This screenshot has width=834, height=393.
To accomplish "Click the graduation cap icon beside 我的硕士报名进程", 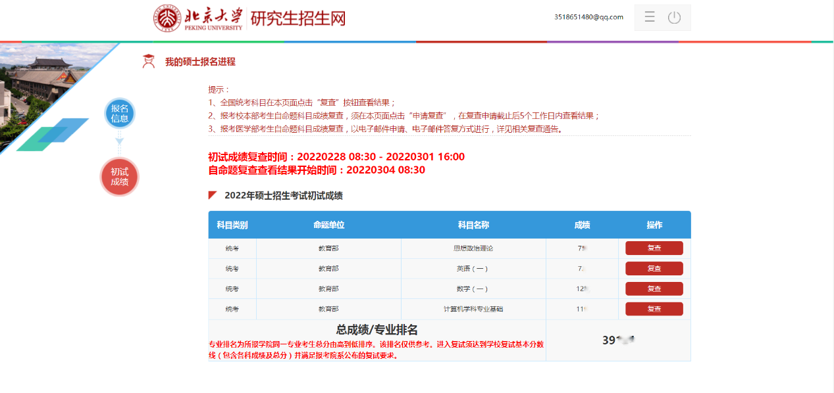I will 149,61.
